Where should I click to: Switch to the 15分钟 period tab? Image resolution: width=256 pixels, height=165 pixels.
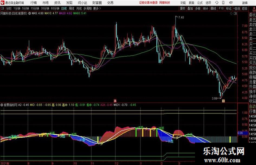(x=35, y=8)
